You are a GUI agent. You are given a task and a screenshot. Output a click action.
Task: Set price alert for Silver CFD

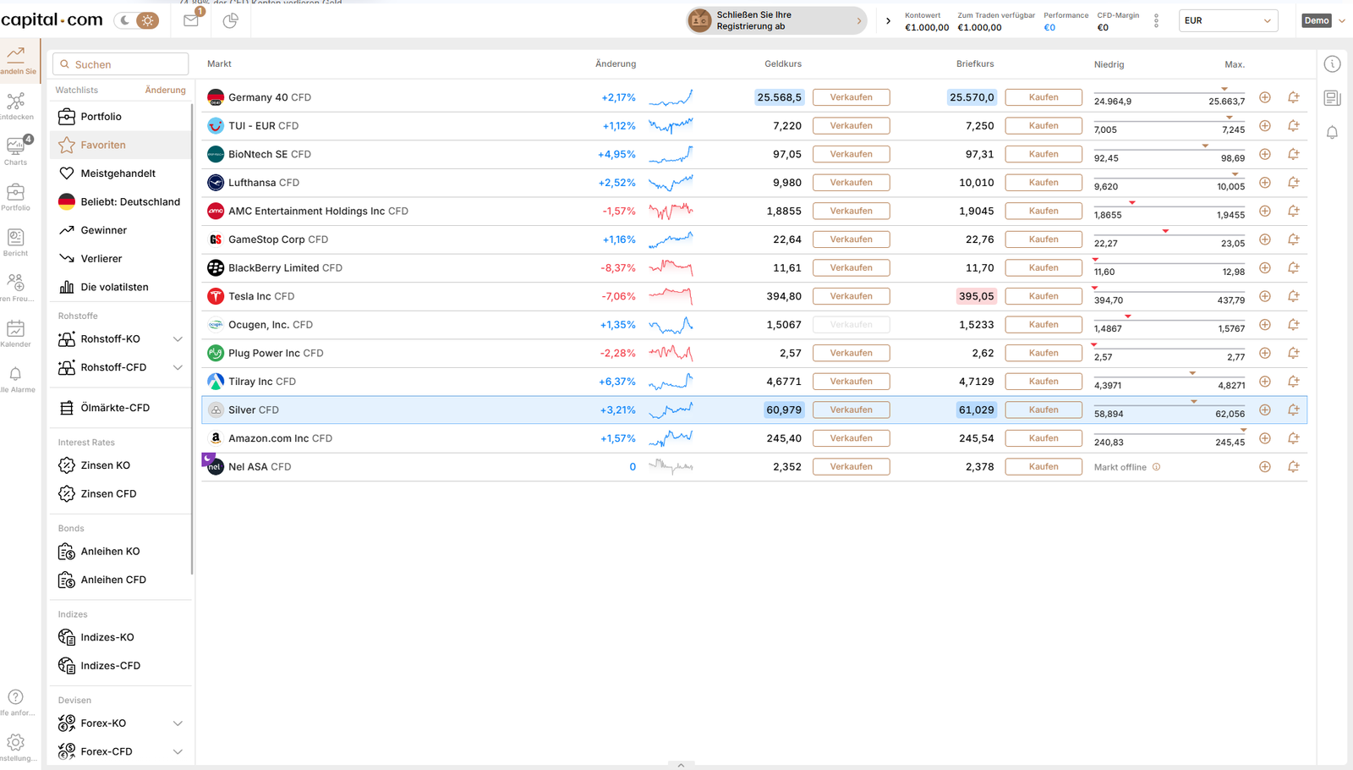(x=1294, y=410)
